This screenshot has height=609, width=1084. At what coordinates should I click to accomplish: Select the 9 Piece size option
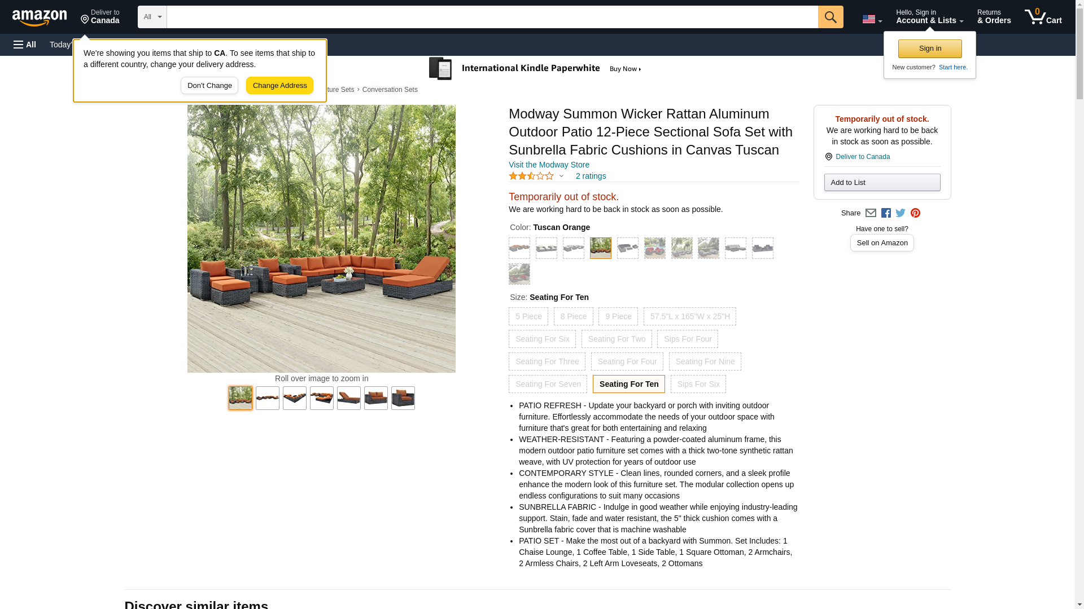618,316
